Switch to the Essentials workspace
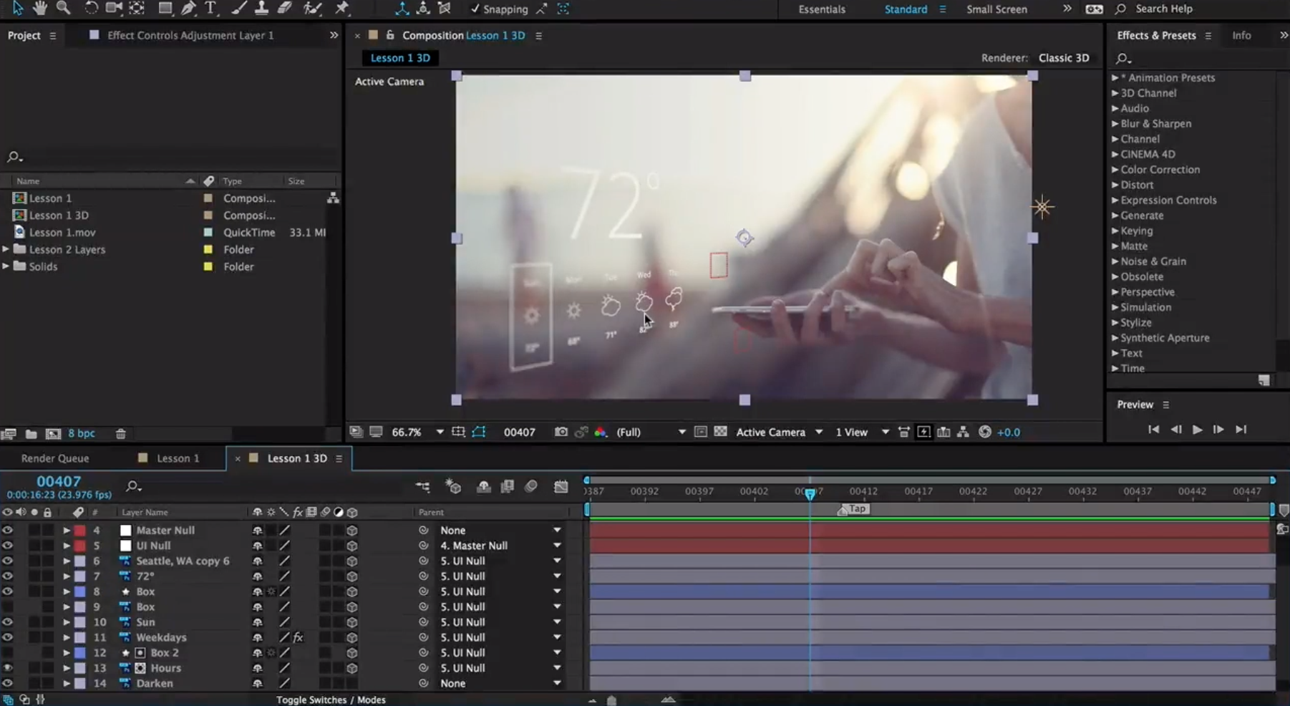The height and width of the screenshot is (706, 1290). [821, 9]
